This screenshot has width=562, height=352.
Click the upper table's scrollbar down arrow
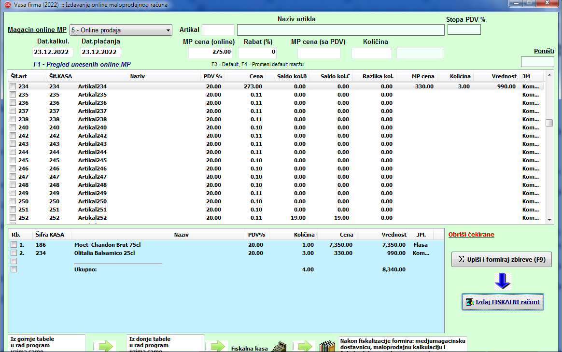click(x=549, y=221)
